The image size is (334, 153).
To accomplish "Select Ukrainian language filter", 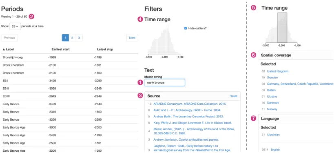I will click(x=273, y=135).
